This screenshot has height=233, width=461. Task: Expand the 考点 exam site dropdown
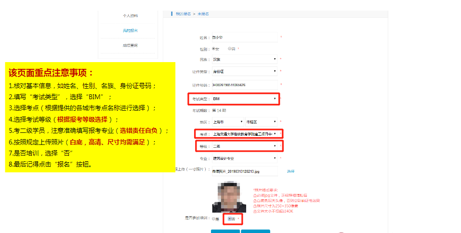pos(245,134)
